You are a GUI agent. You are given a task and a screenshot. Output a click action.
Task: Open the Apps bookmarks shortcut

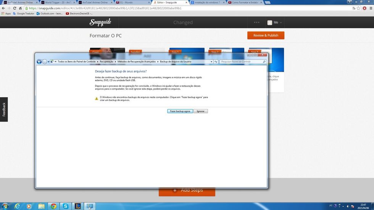click(x=6, y=14)
